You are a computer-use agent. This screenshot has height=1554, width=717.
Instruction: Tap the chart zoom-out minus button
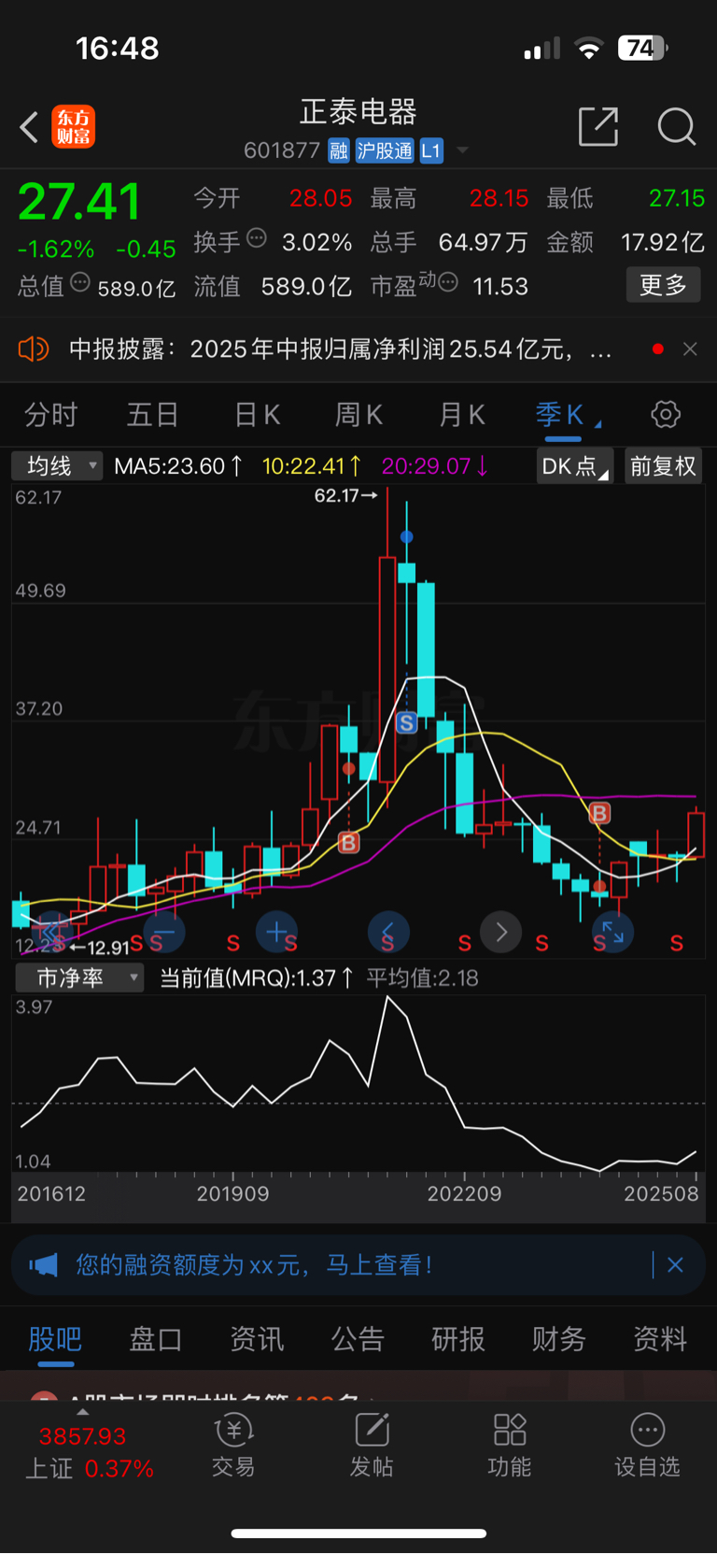[x=163, y=932]
